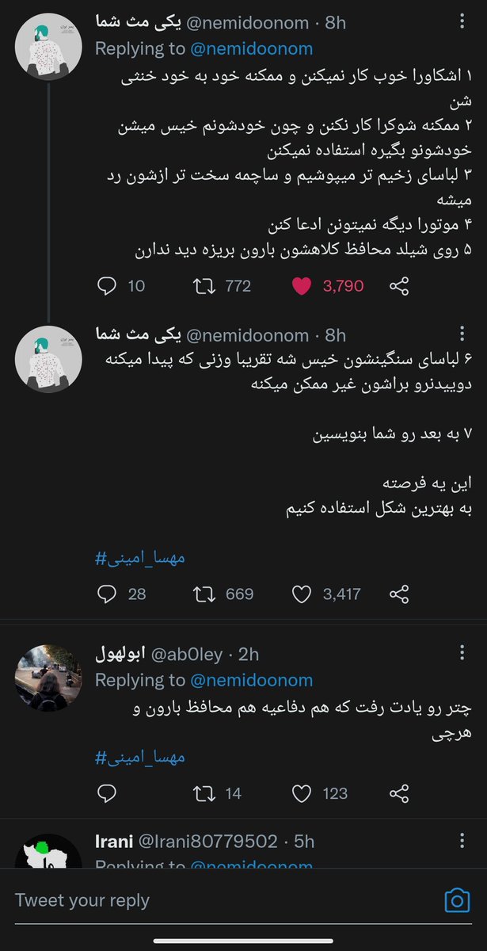Open more options on the first tweet
Viewport: 487px width, 951px height.
[x=462, y=23]
